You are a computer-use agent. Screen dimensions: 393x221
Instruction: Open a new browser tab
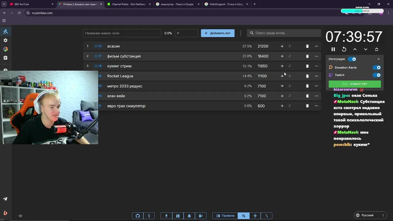255,4
